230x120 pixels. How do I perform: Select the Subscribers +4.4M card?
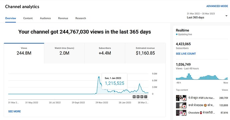(x=105, y=53)
